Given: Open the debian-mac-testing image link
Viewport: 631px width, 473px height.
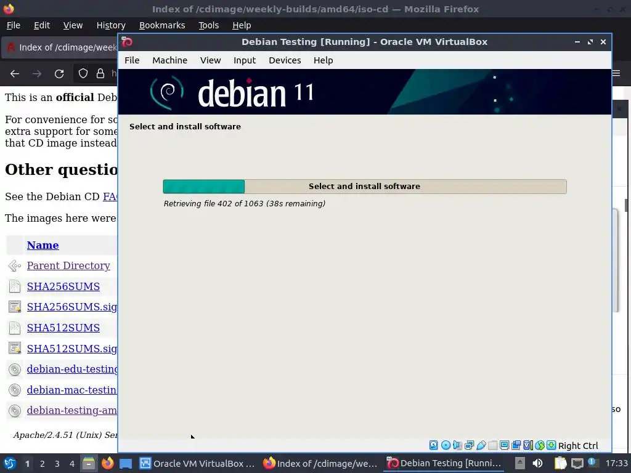Looking at the screenshot, I should coord(72,390).
